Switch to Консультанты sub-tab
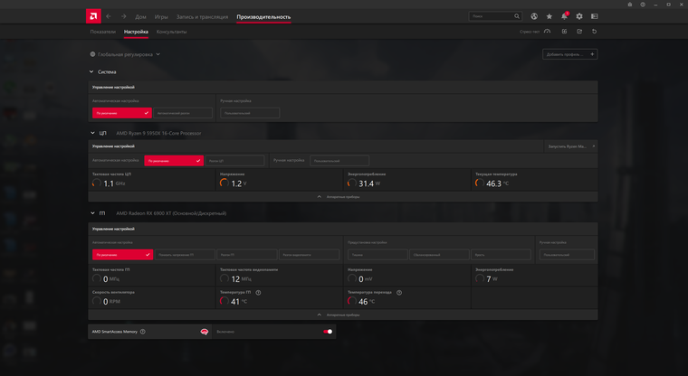 pos(172,32)
